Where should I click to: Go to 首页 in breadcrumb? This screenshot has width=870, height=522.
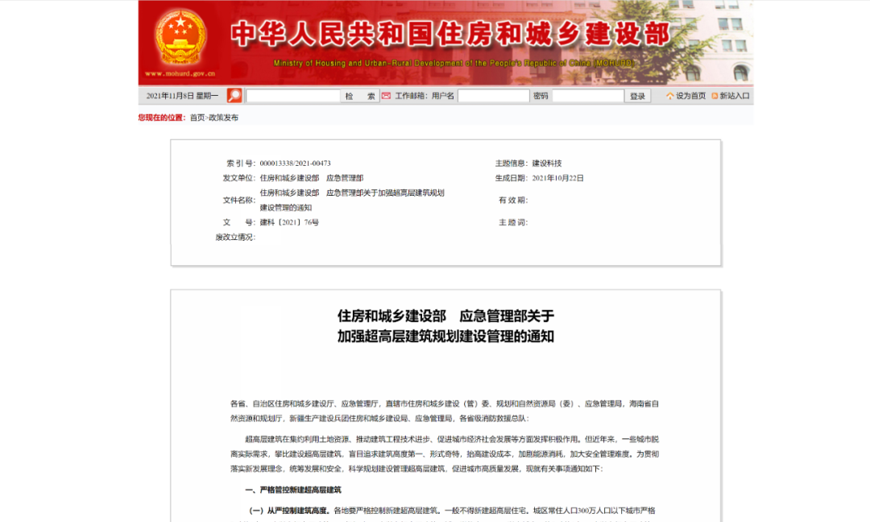coord(197,118)
